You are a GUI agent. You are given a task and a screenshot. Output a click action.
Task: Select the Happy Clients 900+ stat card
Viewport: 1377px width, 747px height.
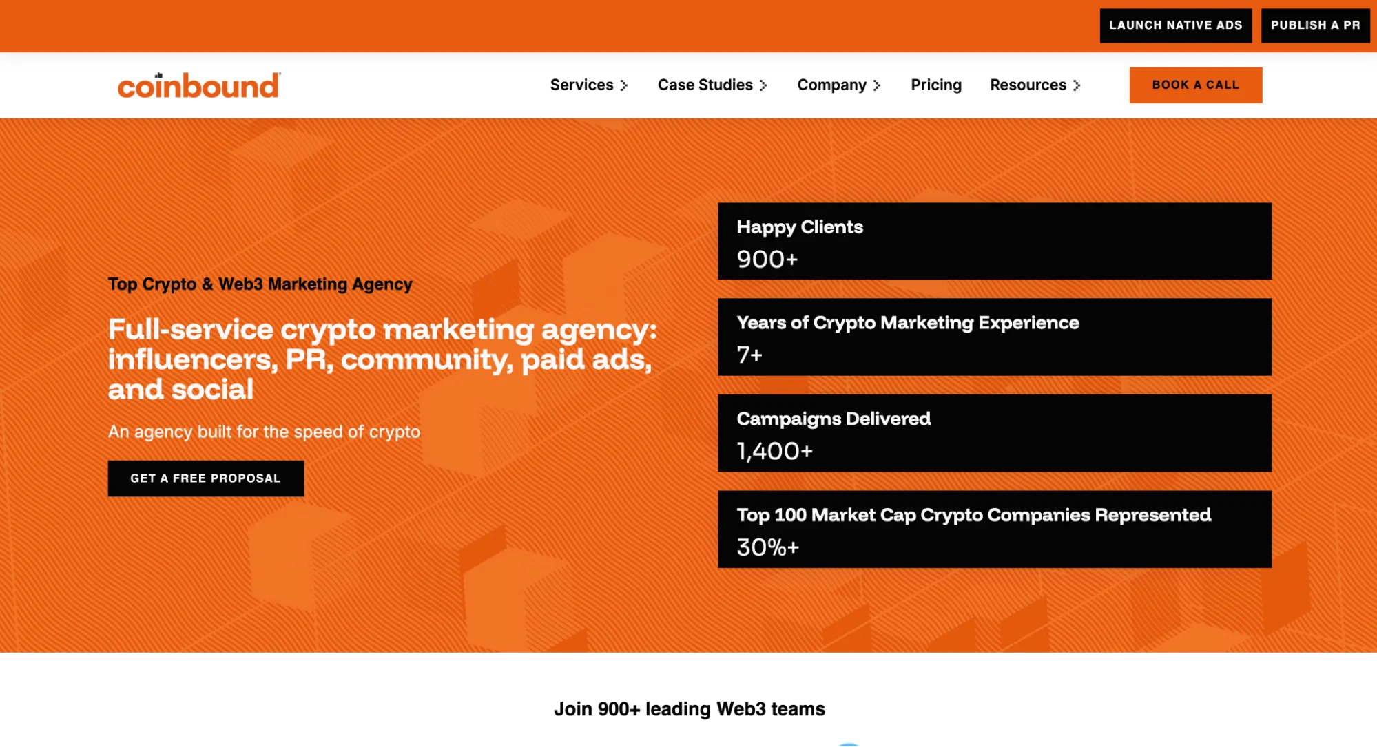pos(994,241)
